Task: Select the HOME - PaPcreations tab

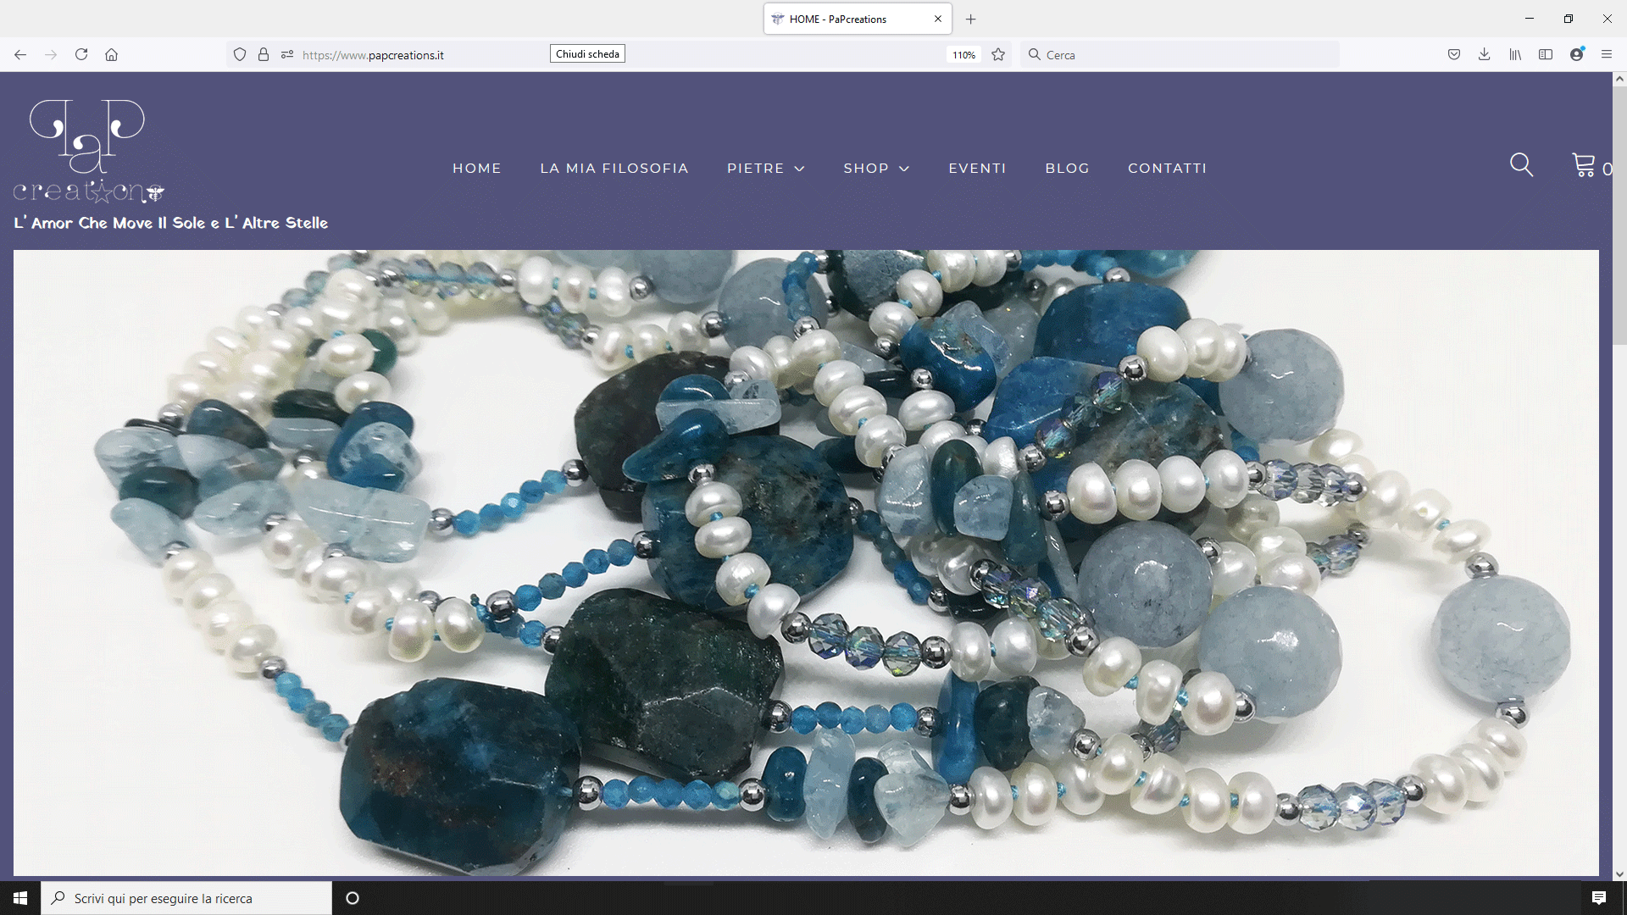Action: tap(857, 19)
